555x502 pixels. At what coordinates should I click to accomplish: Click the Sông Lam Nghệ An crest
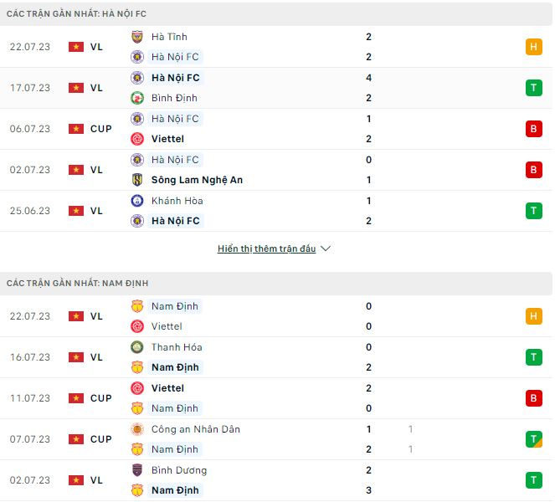pos(137,180)
